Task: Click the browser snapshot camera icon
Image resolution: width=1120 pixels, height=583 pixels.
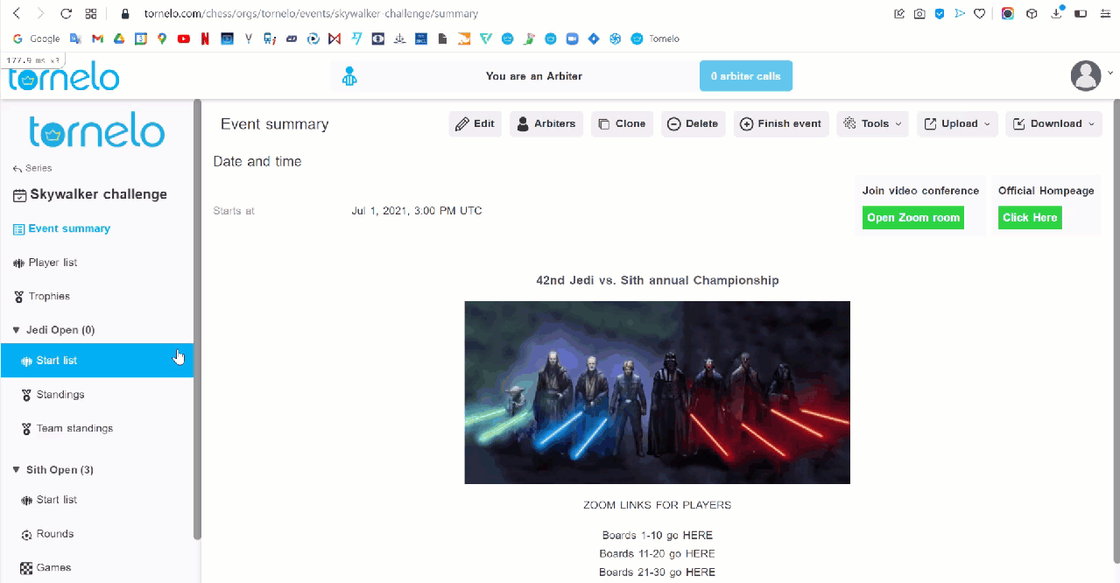Action: (919, 14)
